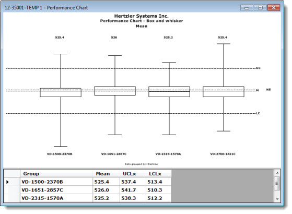Click the Mean column header

click(107, 174)
